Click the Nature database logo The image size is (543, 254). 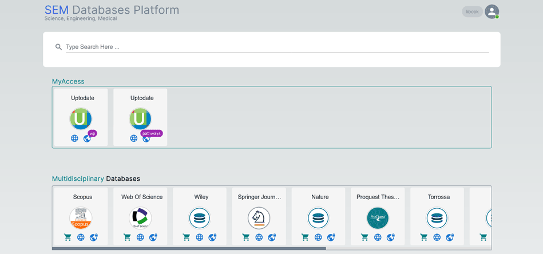point(318,218)
